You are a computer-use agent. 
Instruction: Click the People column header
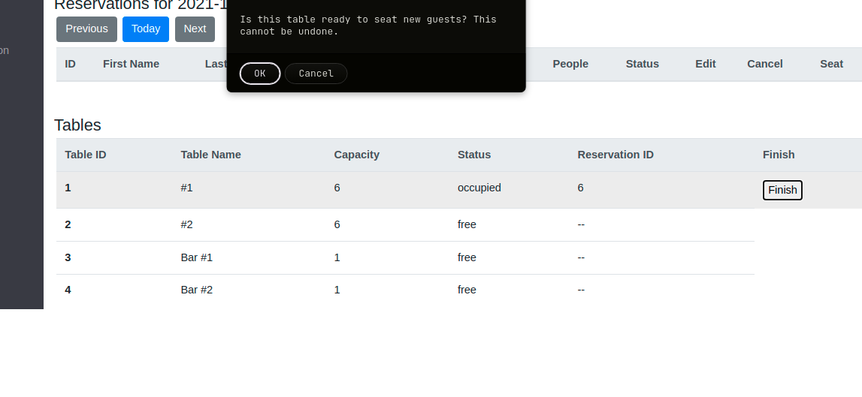pos(570,65)
